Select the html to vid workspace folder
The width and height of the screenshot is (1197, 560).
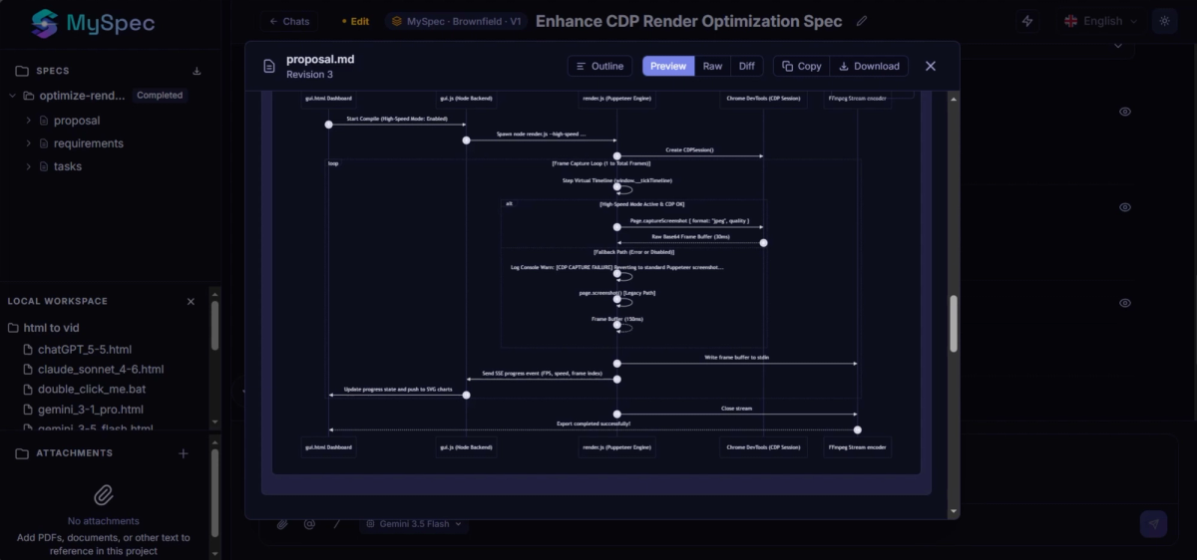[x=52, y=328]
